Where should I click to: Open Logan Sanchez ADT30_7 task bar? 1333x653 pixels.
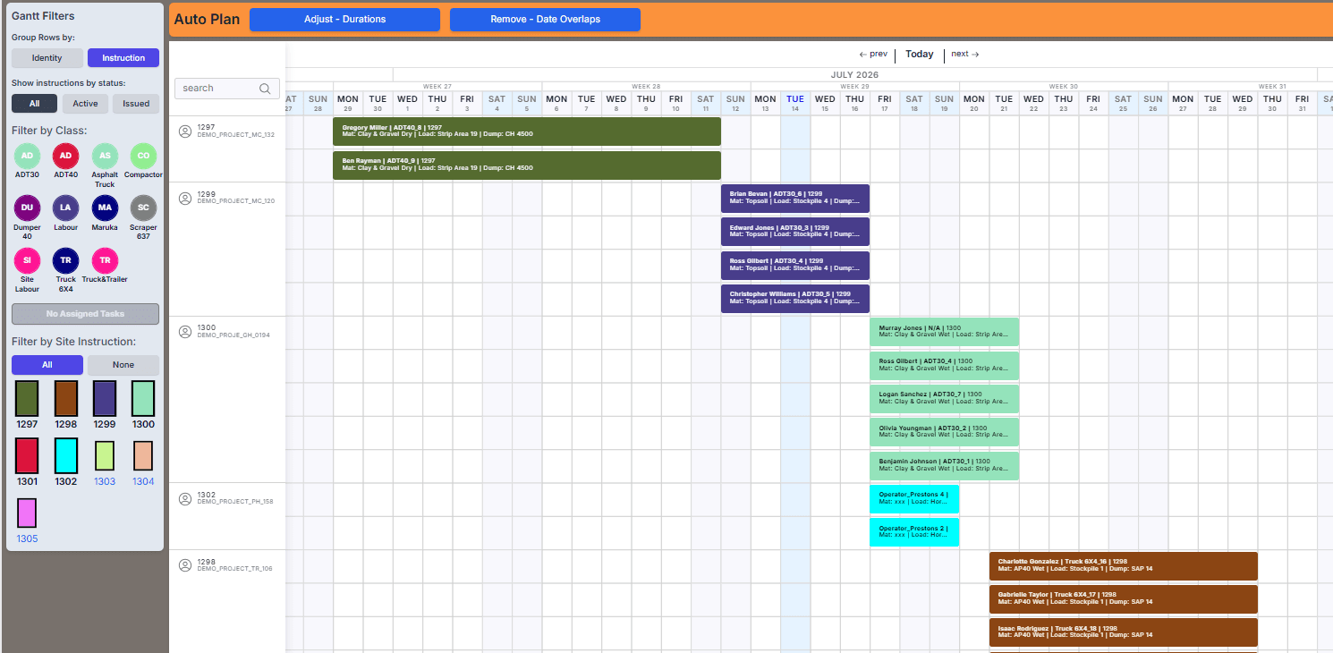(945, 399)
